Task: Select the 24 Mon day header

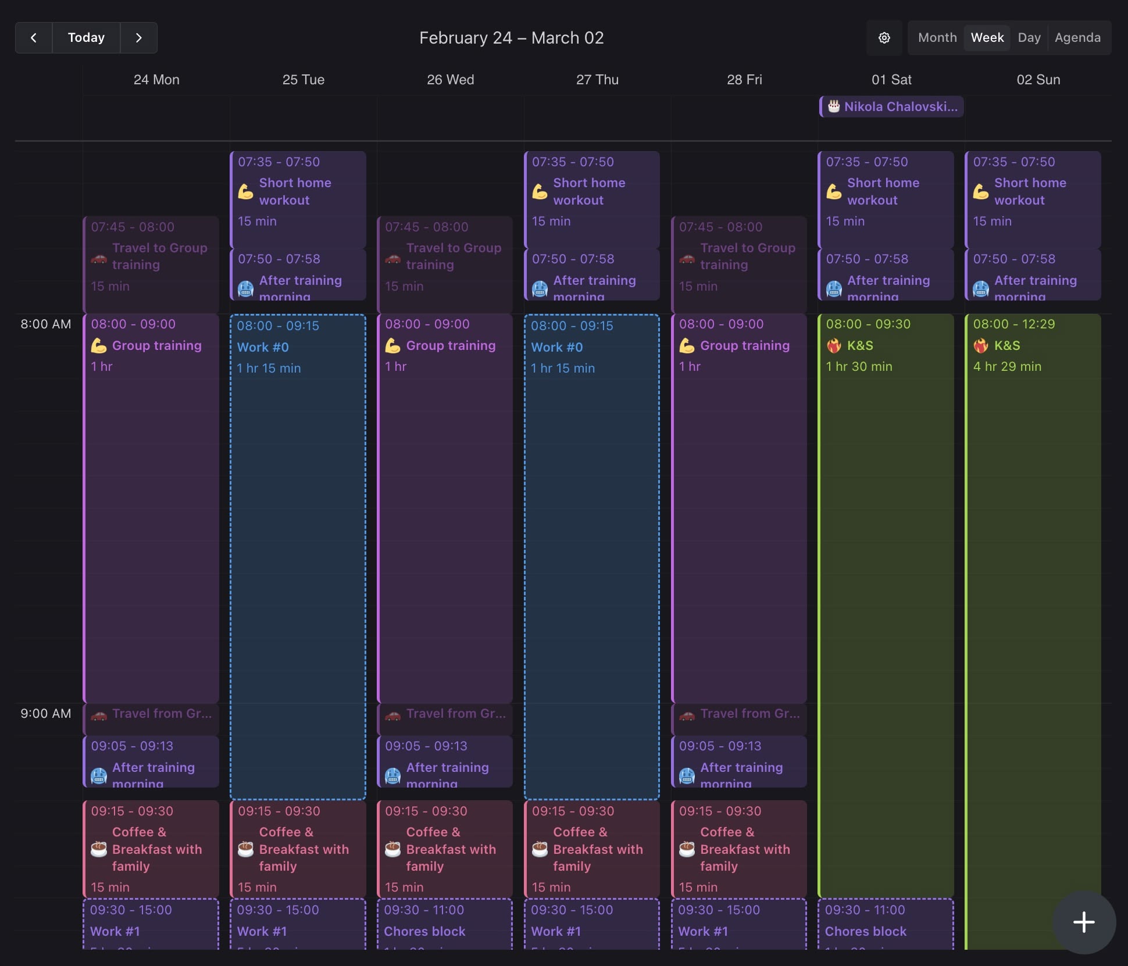Action: [x=156, y=80]
